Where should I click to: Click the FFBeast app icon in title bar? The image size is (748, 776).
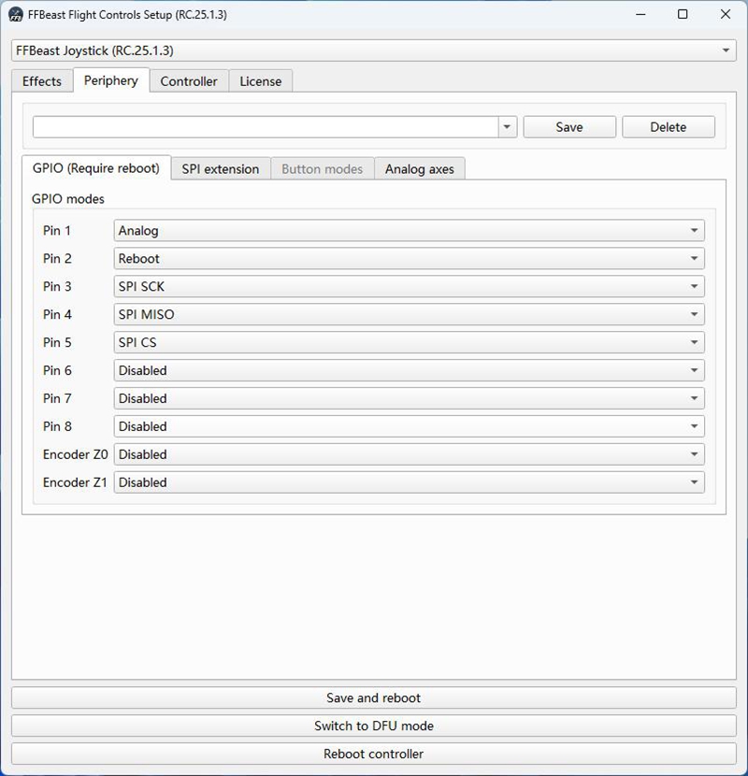tap(16, 15)
